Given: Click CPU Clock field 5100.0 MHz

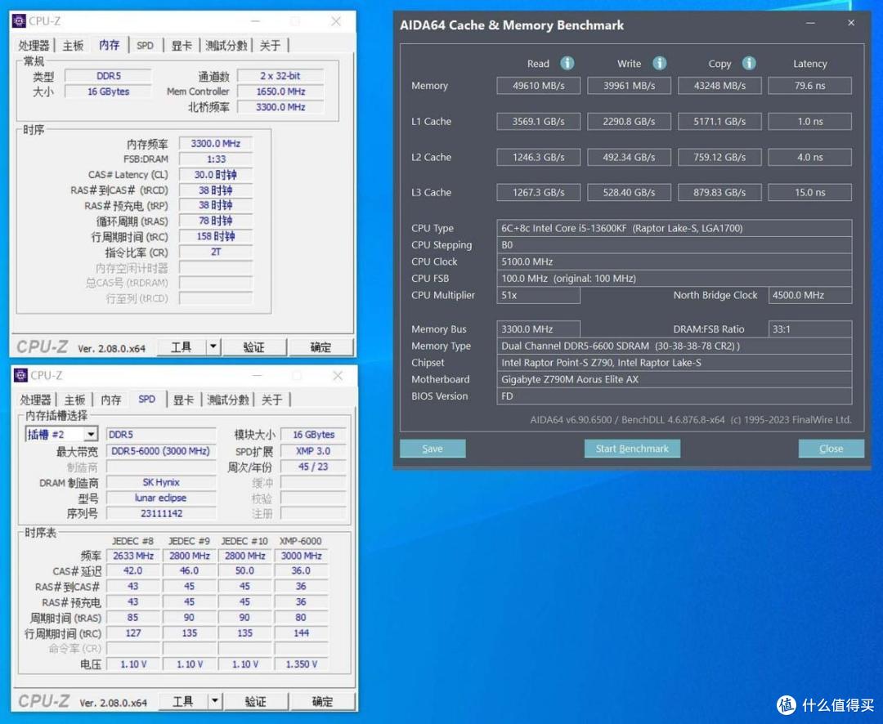Looking at the screenshot, I should [674, 261].
